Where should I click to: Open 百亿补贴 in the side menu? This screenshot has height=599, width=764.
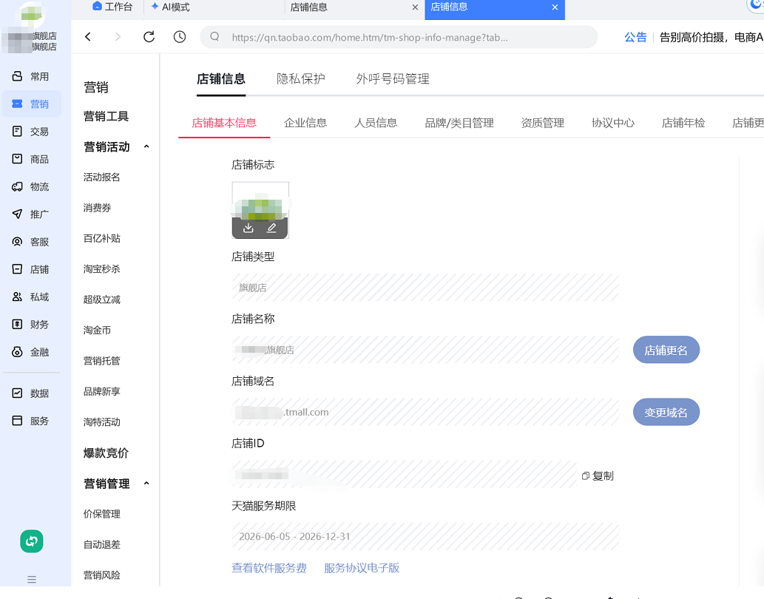coord(101,238)
